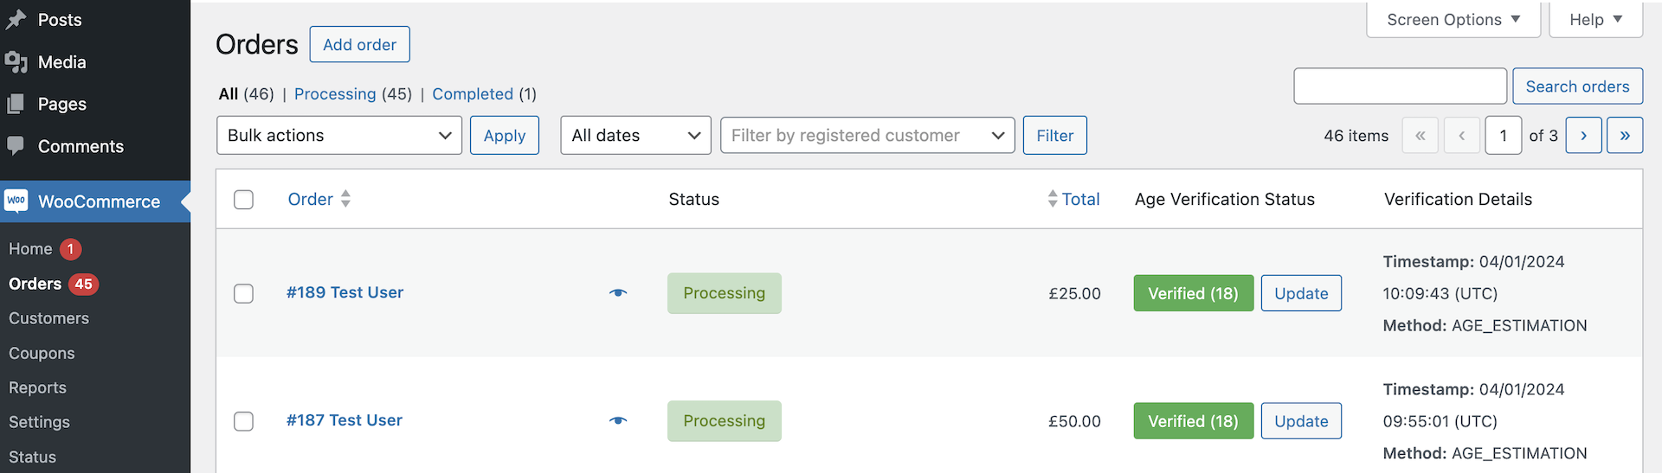Expand the Help panel
This screenshot has width=1662, height=473.
[1595, 20]
